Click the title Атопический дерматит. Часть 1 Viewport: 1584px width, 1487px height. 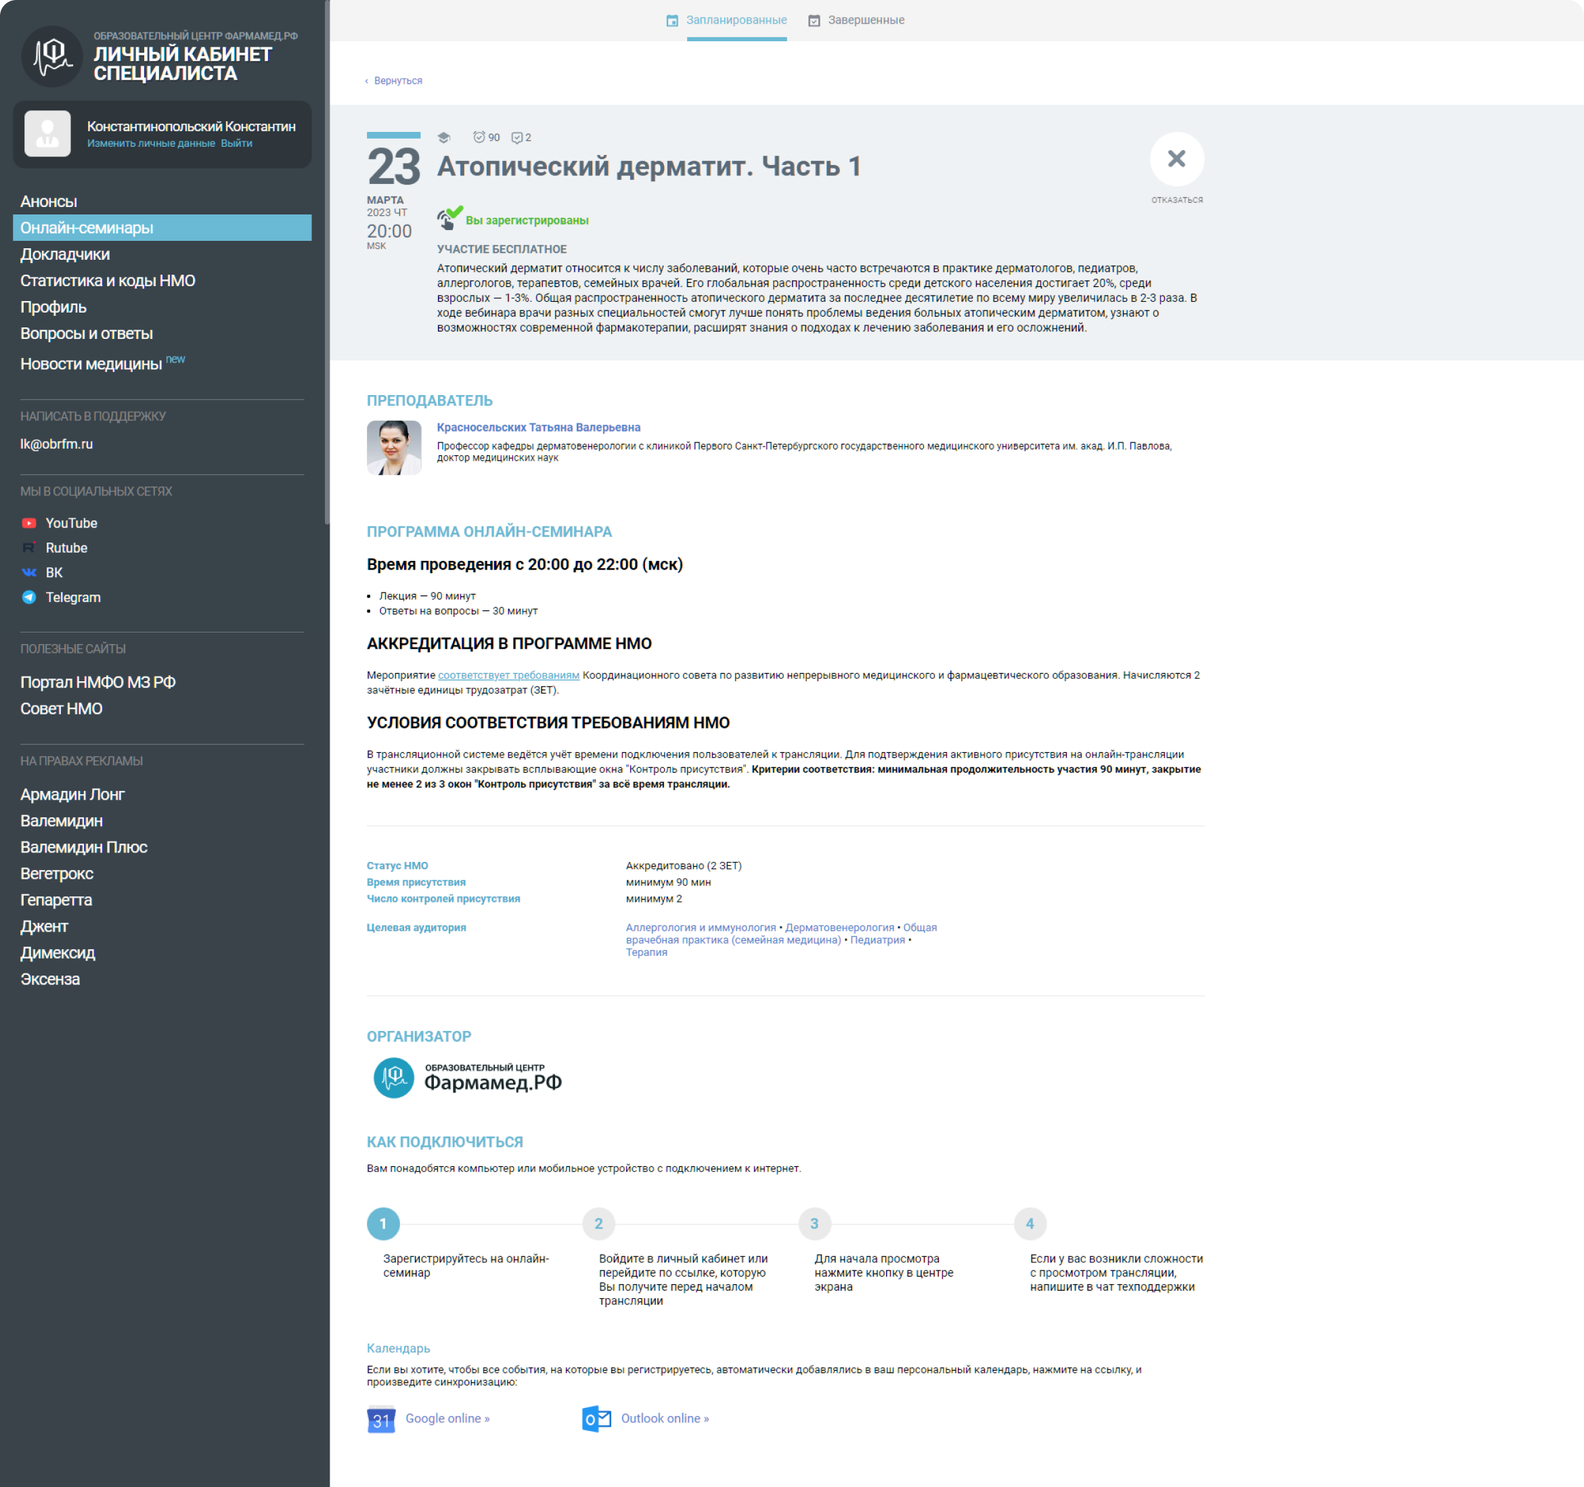point(648,166)
